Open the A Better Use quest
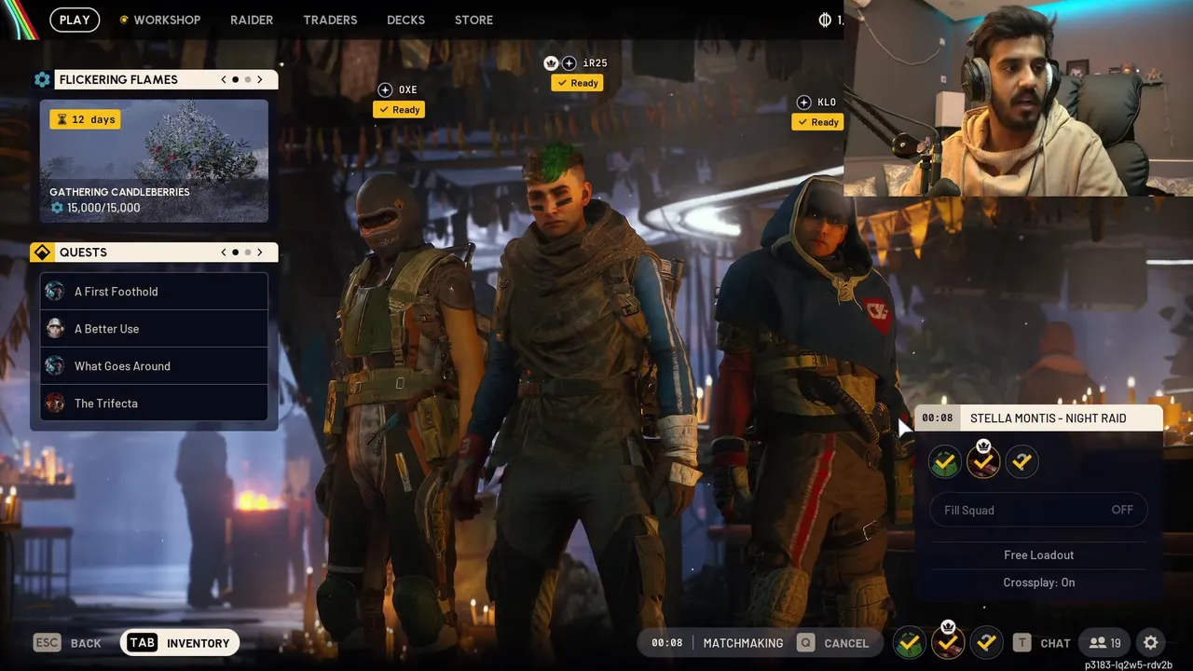 tap(154, 329)
